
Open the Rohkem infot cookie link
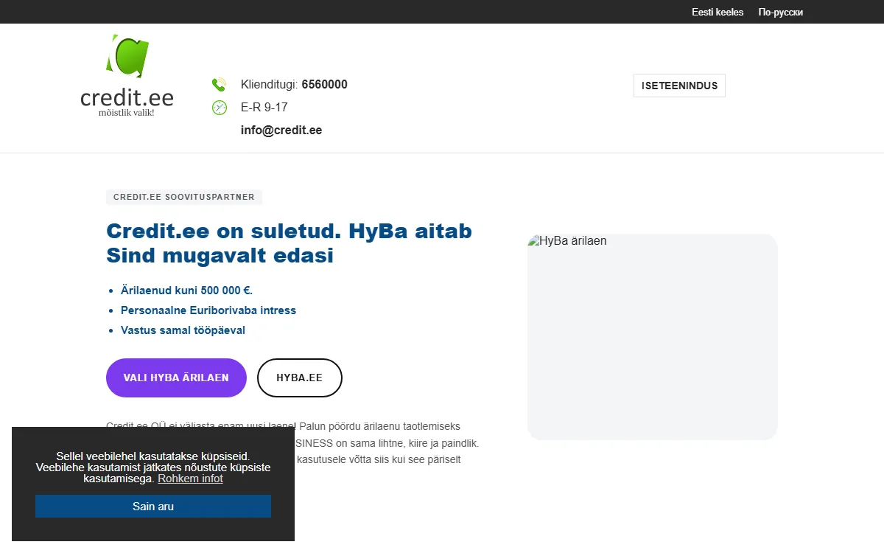190,479
